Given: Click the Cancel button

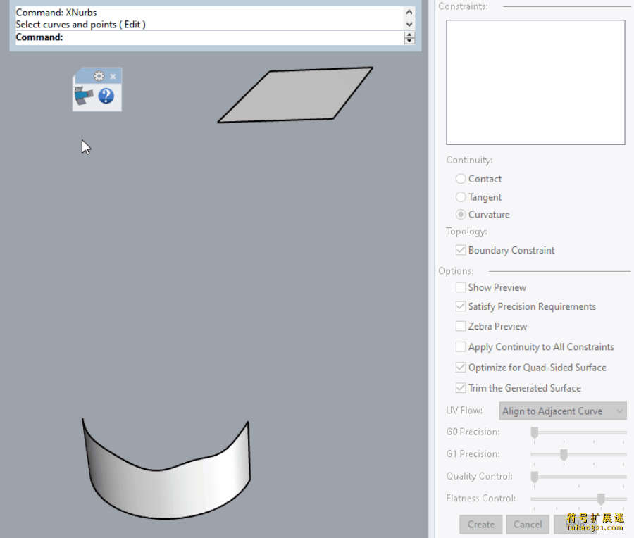Looking at the screenshot, I should (x=528, y=525).
